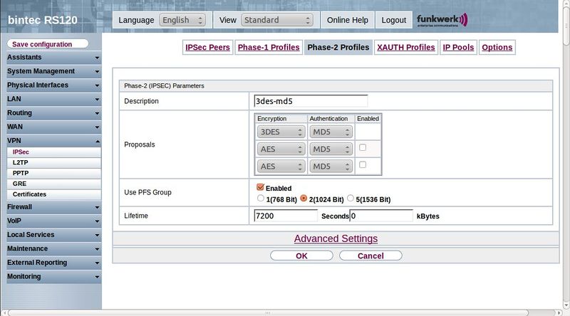
Task: Click the Cancel button
Action: (x=370, y=256)
